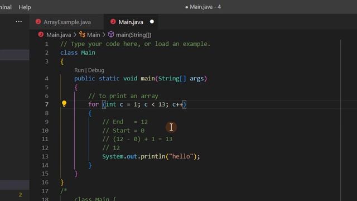Open the main(String[]) method breadcrumb
Screen dimensions: 357x201
[133, 35]
